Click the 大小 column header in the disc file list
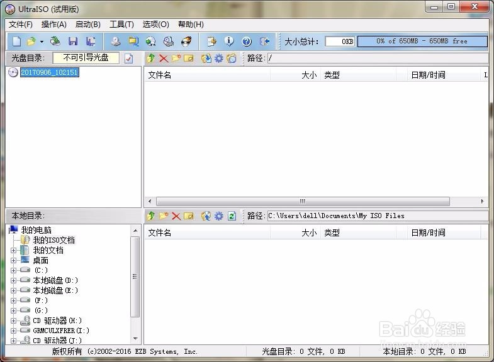The width and height of the screenshot is (494, 362). click(295, 75)
